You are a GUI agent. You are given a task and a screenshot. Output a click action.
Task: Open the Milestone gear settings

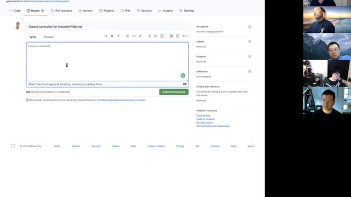250,72
